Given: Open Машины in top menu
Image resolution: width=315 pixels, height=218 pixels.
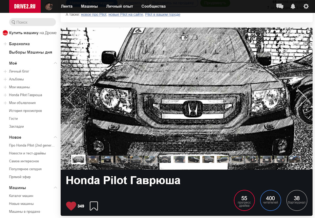Looking at the screenshot, I should coord(89,7).
